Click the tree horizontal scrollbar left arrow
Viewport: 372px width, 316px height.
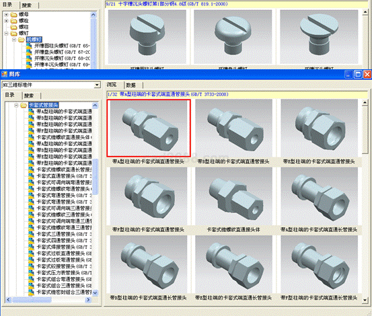coord(8,300)
